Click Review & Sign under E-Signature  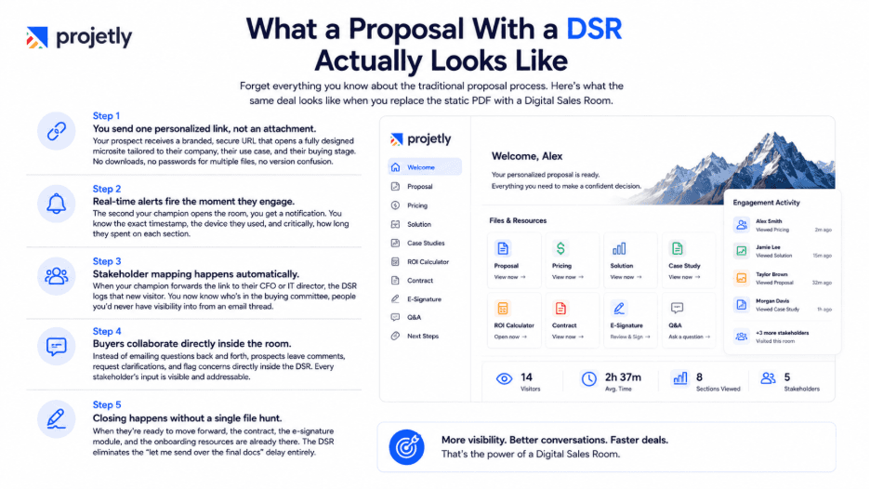(x=630, y=337)
